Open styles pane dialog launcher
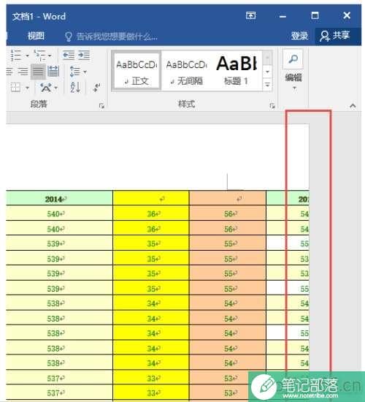This screenshot has width=365, height=402. coord(272,106)
